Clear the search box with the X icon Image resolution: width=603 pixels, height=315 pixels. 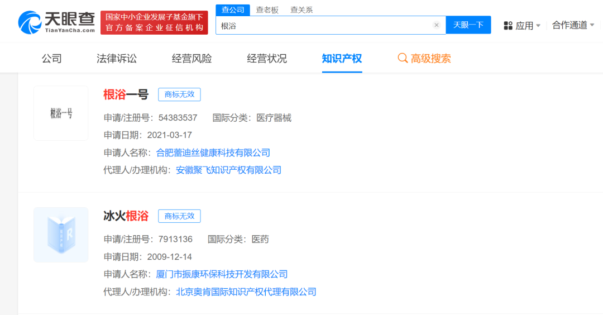click(437, 25)
